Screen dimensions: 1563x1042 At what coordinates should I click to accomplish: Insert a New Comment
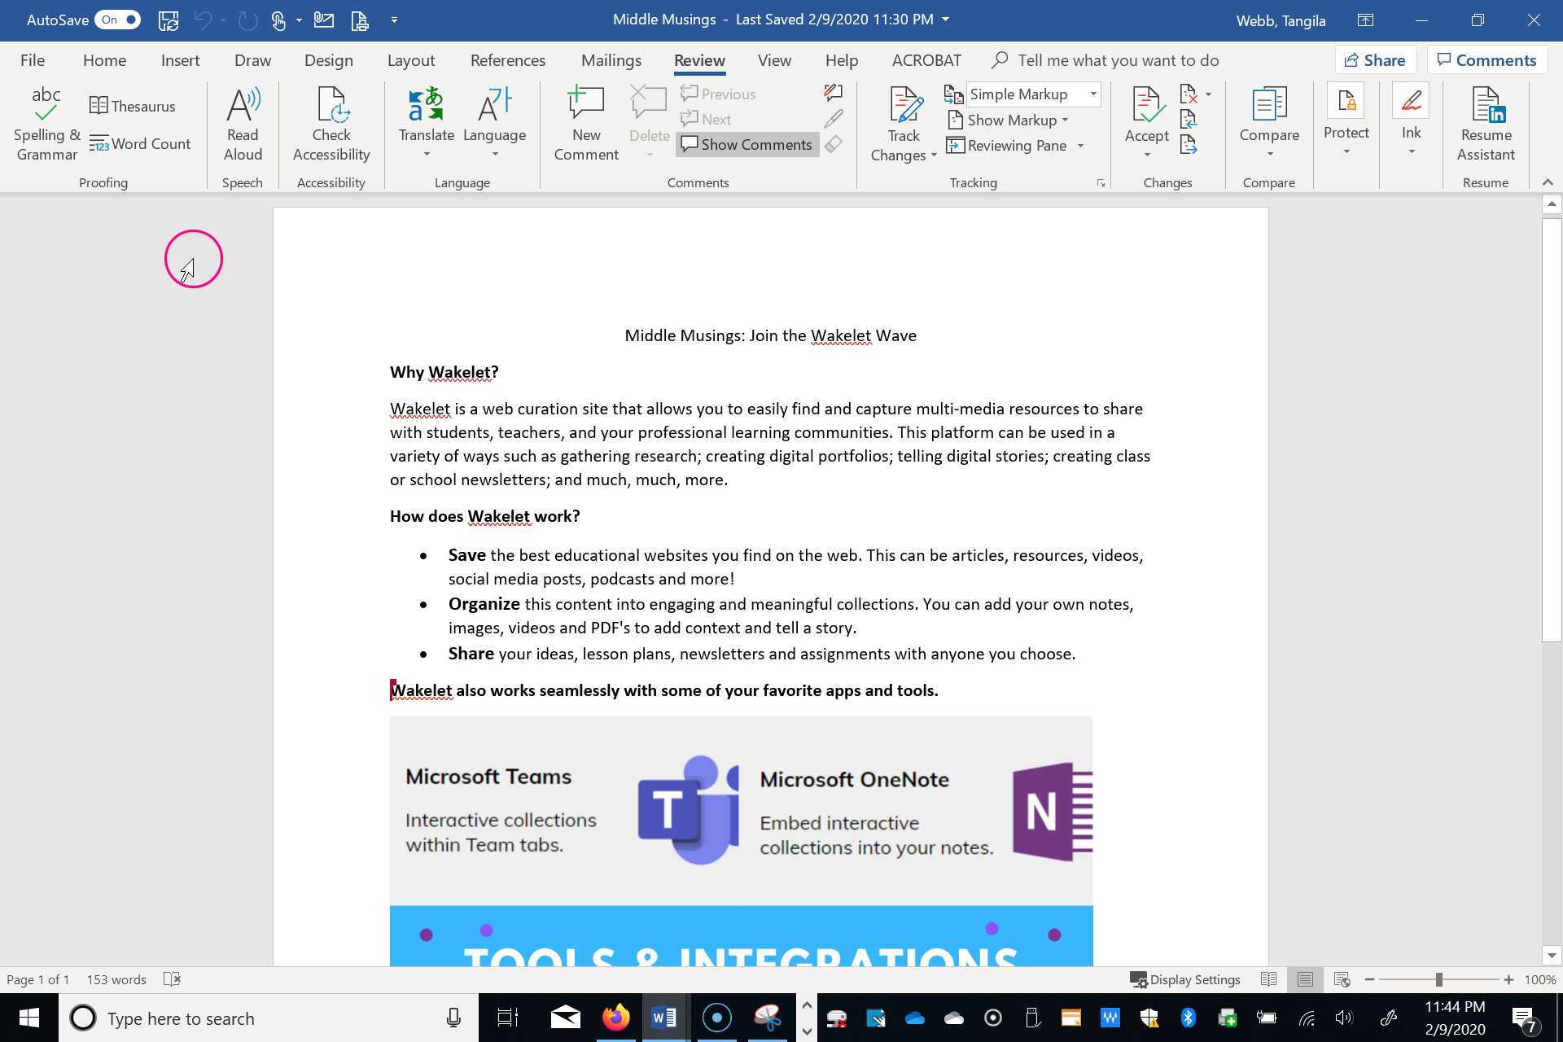pyautogui.click(x=585, y=122)
